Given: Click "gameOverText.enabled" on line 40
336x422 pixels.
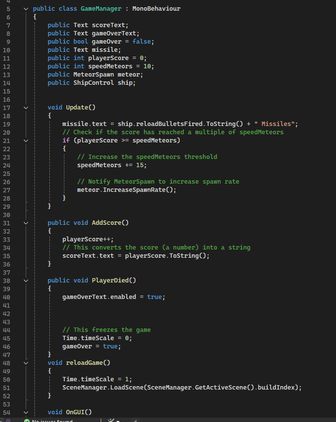Looking at the screenshot, I should [x=99, y=297].
